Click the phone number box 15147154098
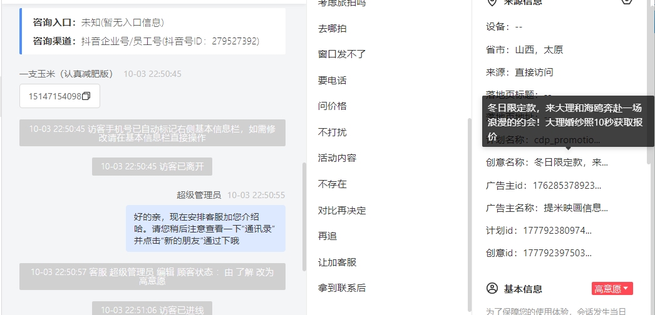 [x=59, y=96]
